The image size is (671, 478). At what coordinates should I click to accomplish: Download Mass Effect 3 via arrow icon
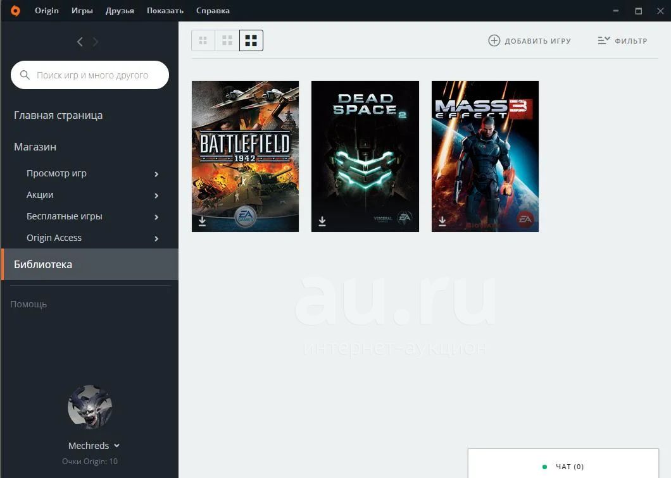pyautogui.click(x=442, y=221)
